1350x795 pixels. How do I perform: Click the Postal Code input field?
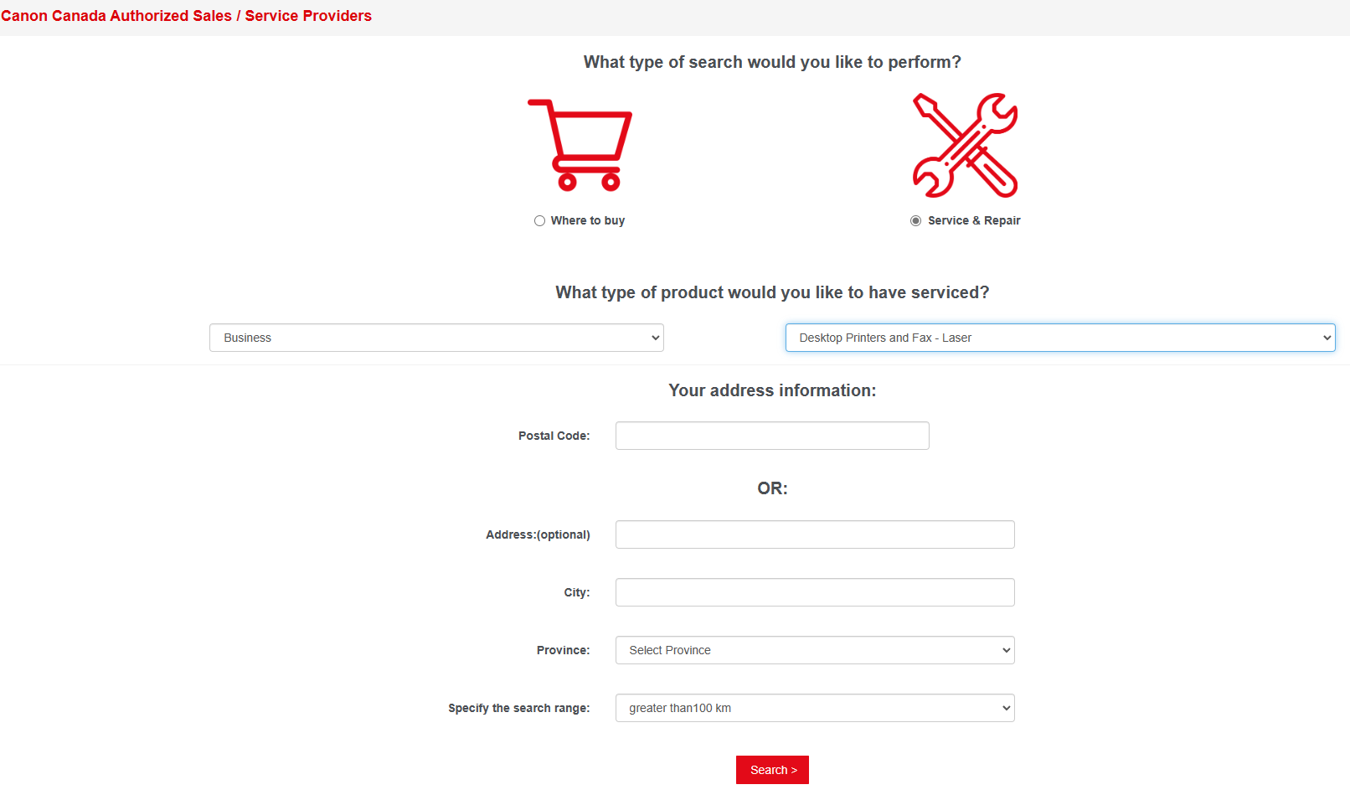tap(772, 436)
